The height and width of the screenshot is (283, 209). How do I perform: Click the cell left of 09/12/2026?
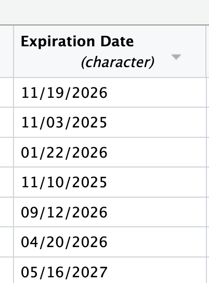pyautogui.click(x=6, y=212)
